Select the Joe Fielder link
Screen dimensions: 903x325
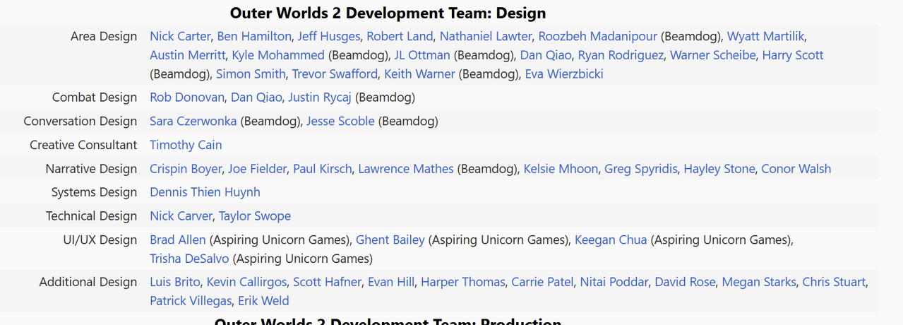[x=257, y=169]
